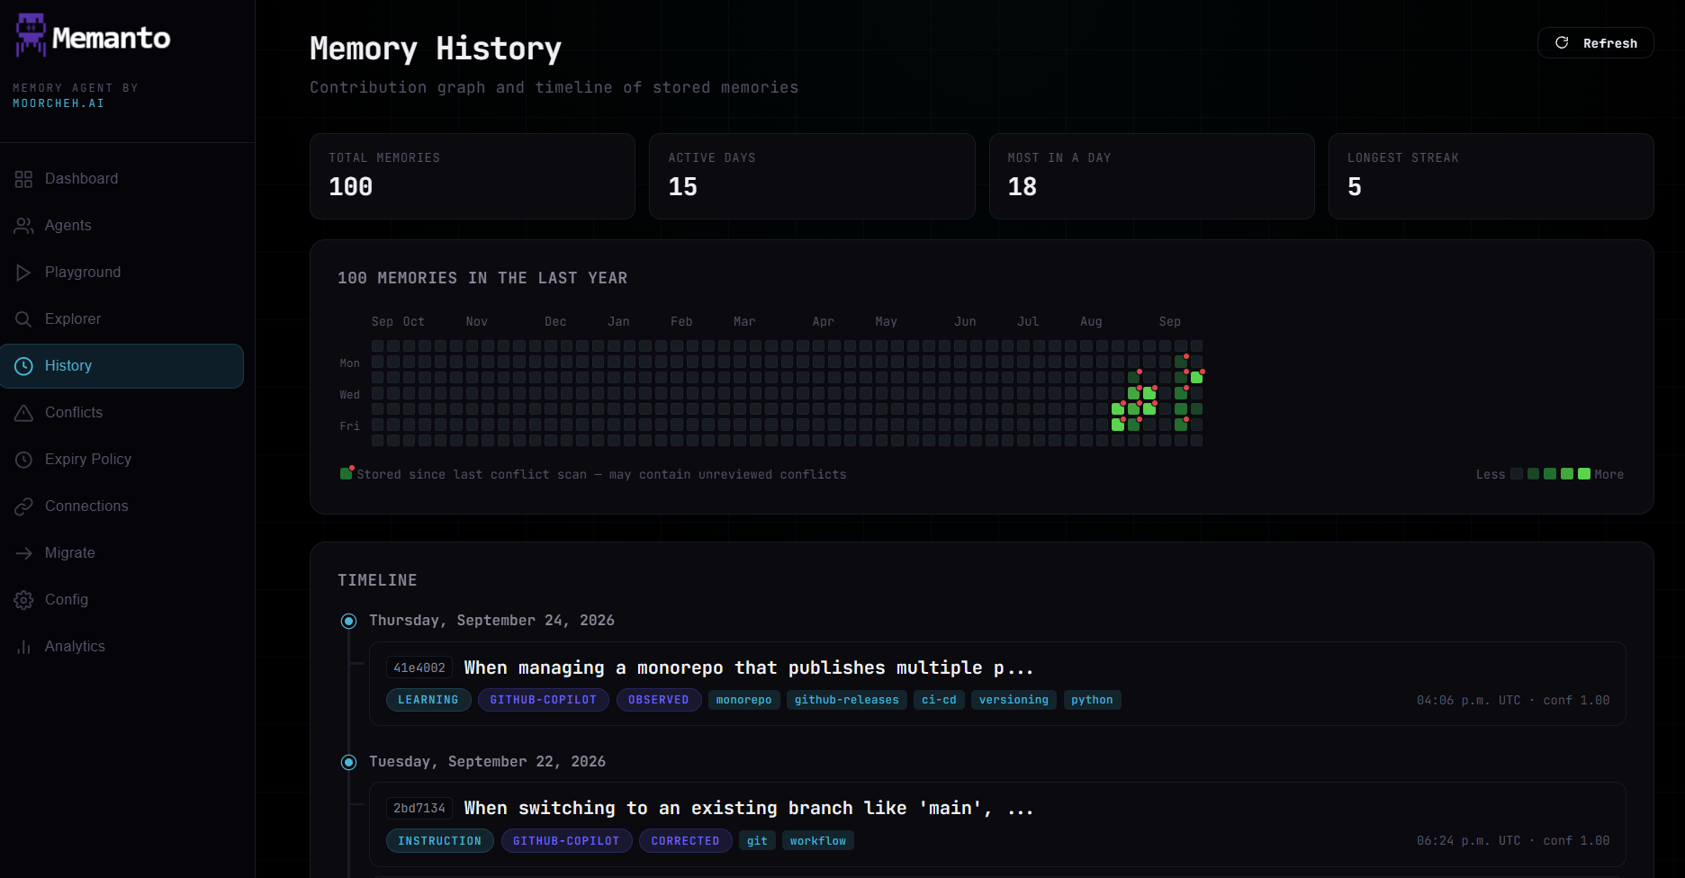Click the Config gear icon

click(x=23, y=600)
